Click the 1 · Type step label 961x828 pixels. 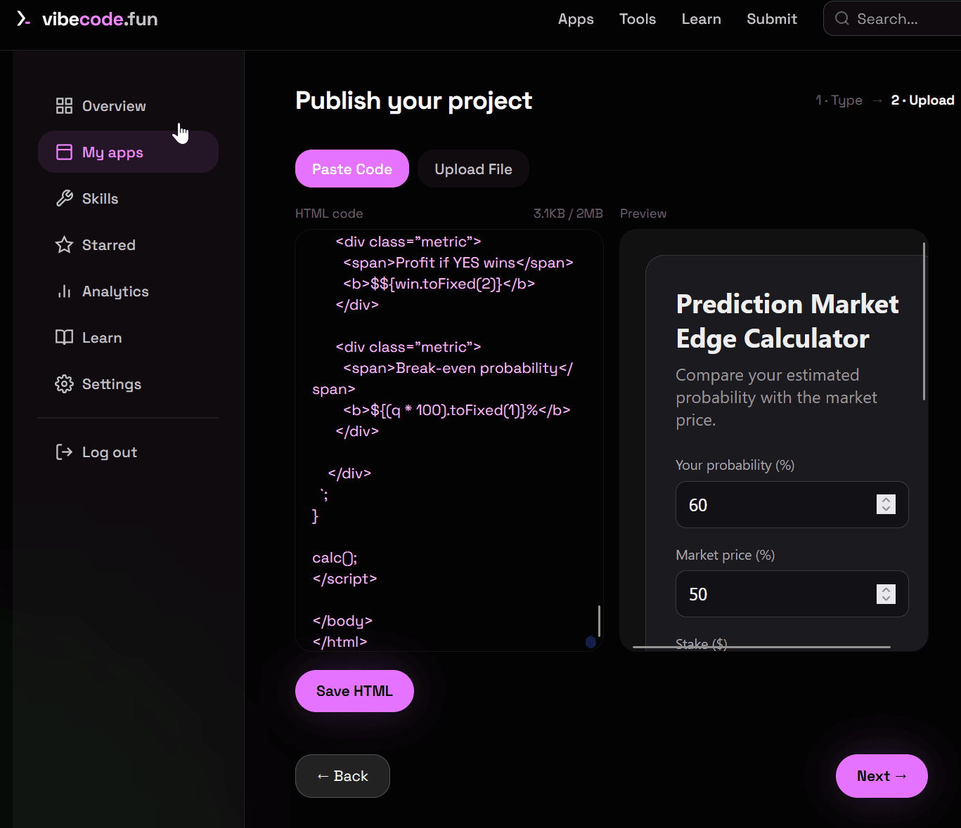tap(839, 100)
